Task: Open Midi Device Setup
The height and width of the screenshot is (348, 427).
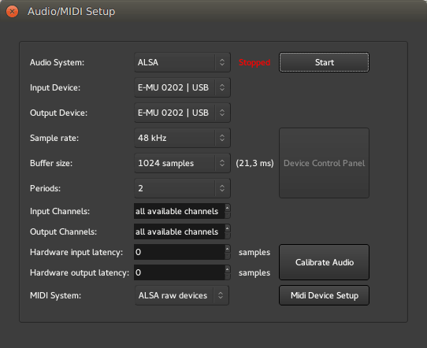Action: pyautogui.click(x=324, y=295)
